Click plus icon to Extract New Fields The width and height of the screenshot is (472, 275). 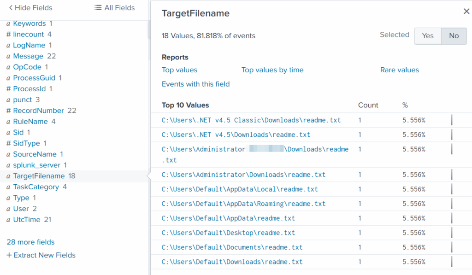[x=9, y=255]
